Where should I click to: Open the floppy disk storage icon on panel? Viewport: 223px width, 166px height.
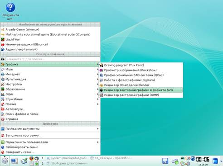(x=165, y=161)
